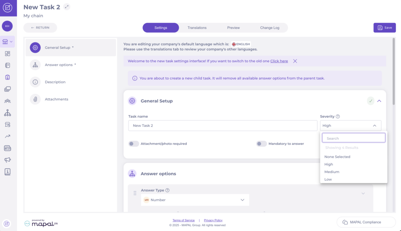Collapse the General Setup section chevron

(x=379, y=101)
